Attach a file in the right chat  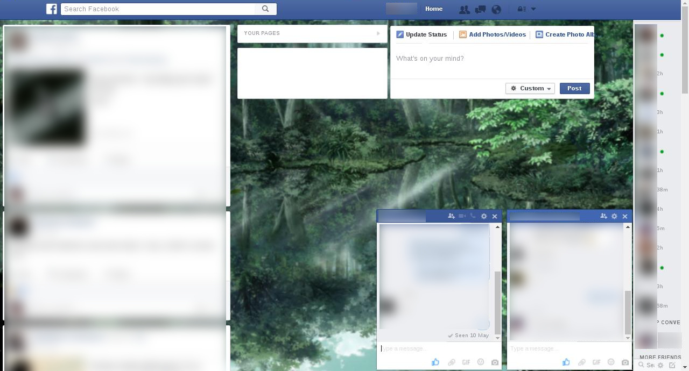coord(582,362)
